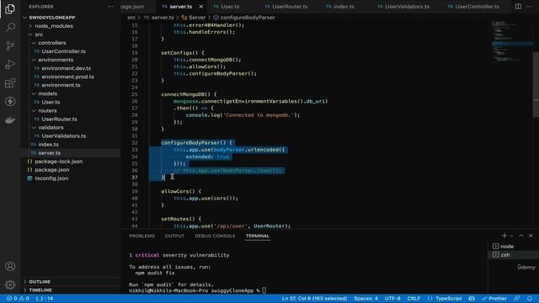Switch to the UserValidators.ts tab

(407, 7)
